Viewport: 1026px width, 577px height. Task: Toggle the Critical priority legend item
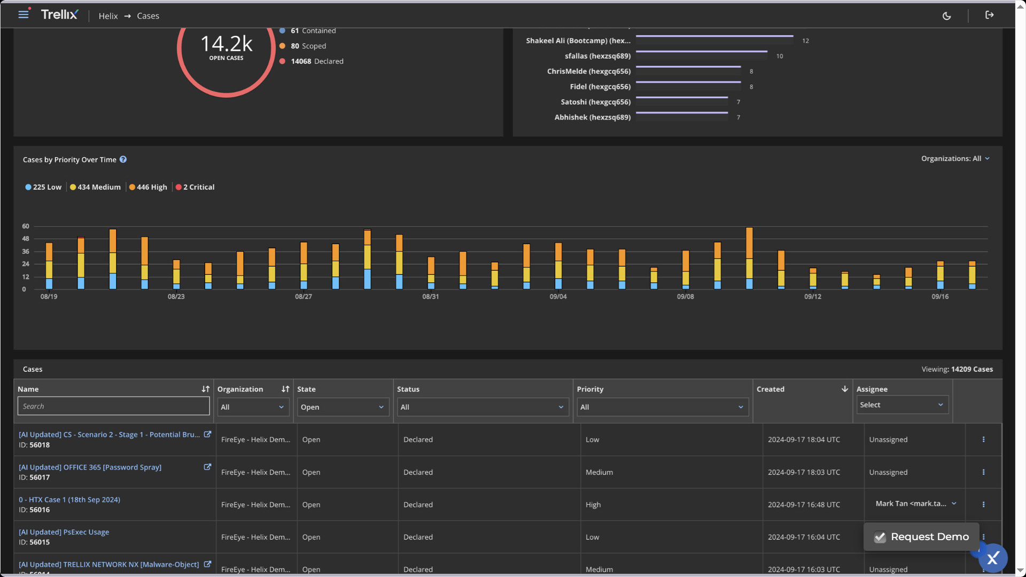point(195,187)
